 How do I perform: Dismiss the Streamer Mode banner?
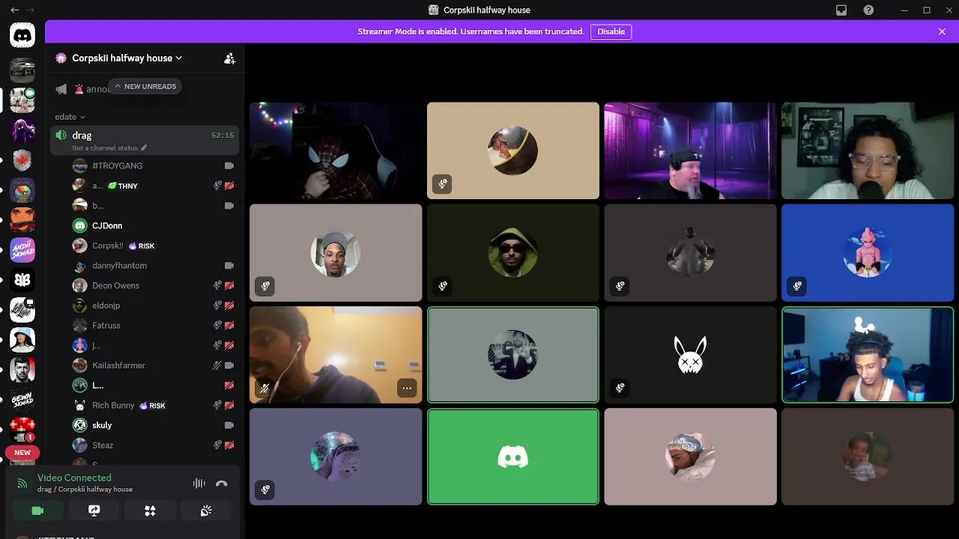(x=942, y=31)
